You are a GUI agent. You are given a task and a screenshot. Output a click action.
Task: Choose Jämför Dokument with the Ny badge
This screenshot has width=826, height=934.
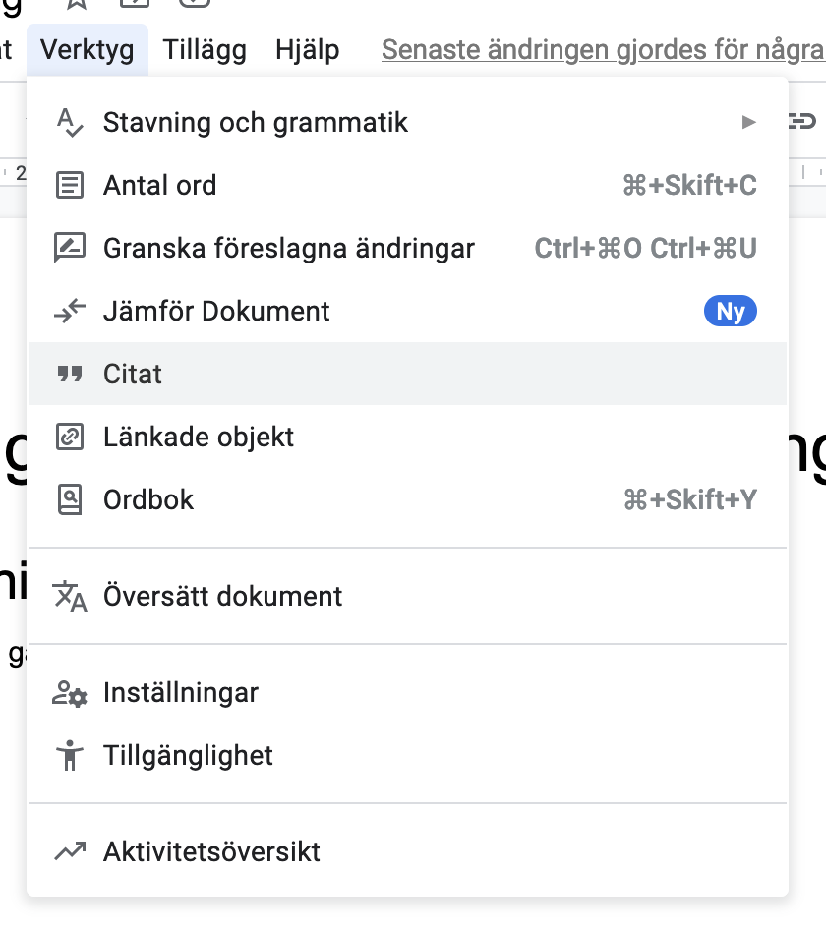coord(408,311)
